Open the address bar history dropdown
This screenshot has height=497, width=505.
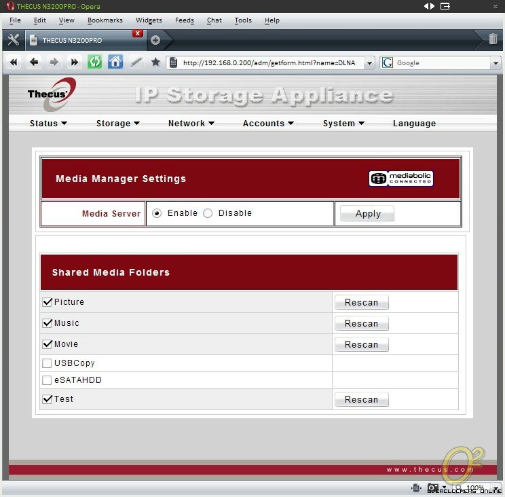click(369, 63)
